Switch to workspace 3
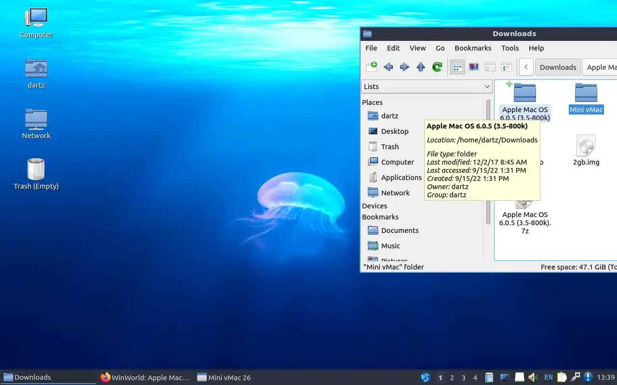The image size is (617, 385). (x=463, y=378)
